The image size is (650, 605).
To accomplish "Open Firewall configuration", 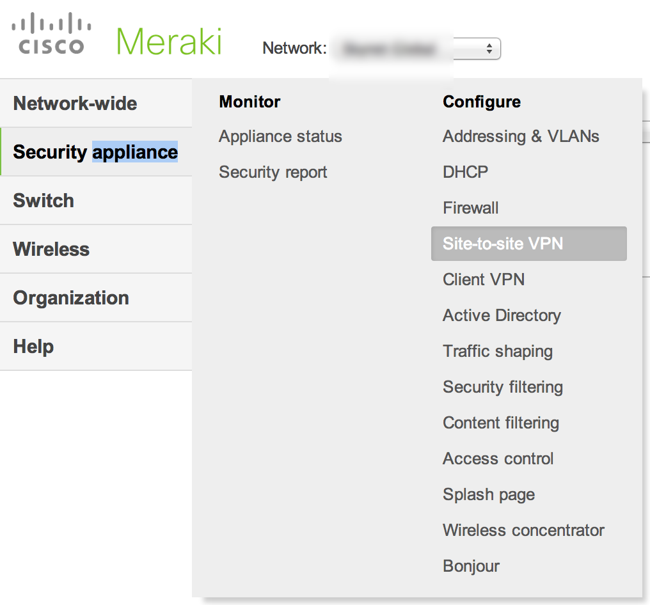I will [x=470, y=208].
